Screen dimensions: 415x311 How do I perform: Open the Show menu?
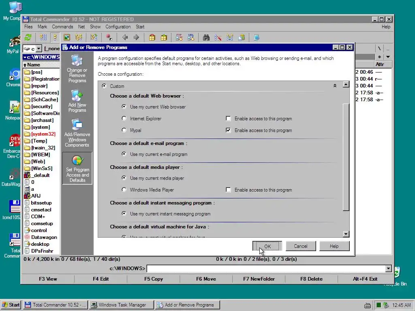click(95, 27)
